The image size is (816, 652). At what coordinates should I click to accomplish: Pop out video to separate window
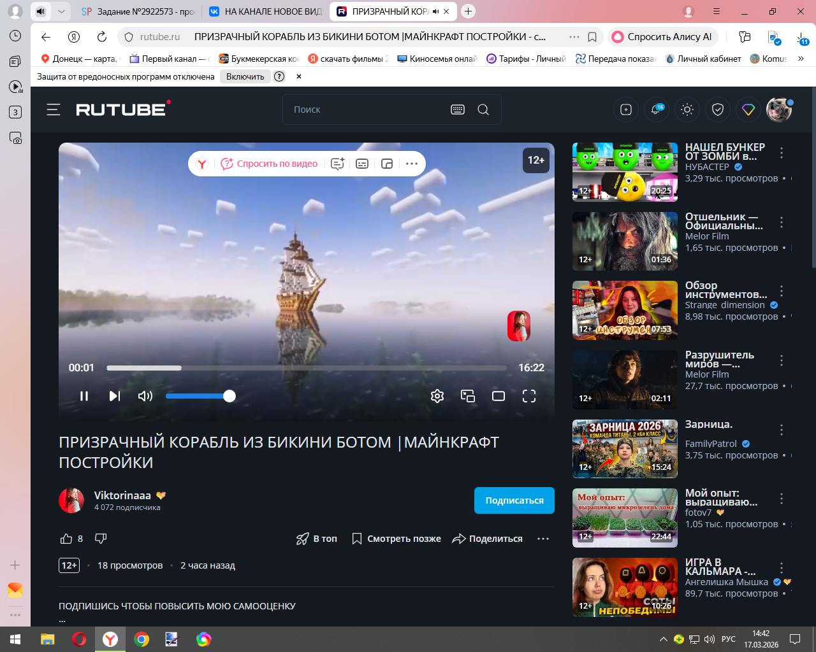387,164
